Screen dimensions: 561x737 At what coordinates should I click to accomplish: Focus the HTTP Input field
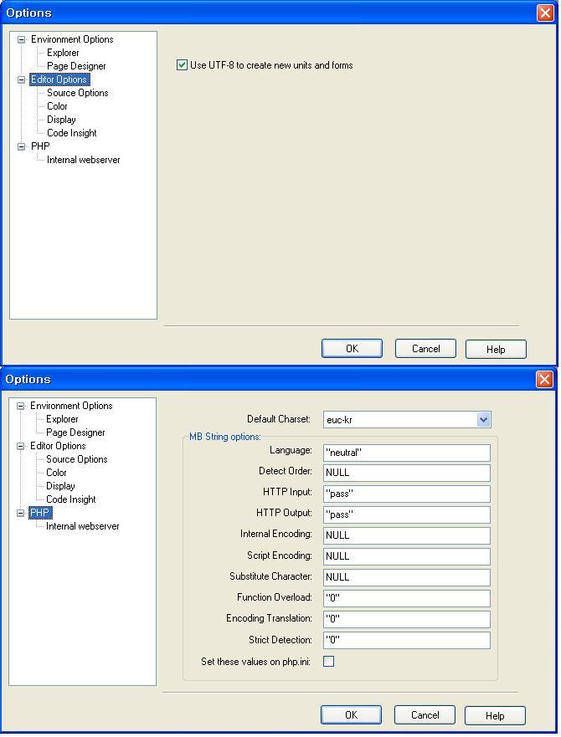(x=407, y=494)
